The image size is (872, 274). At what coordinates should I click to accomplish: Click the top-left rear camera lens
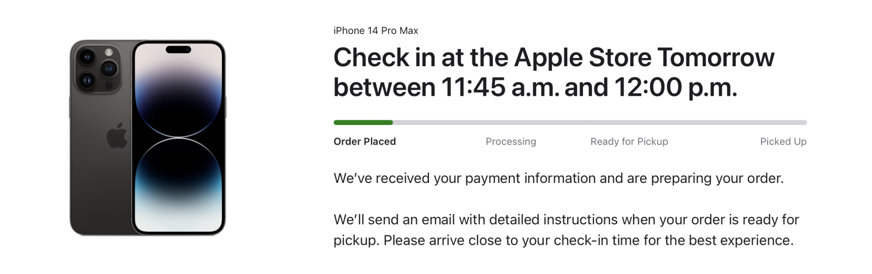click(x=87, y=57)
